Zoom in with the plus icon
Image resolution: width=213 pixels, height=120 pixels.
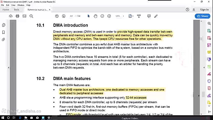tap(109, 16)
